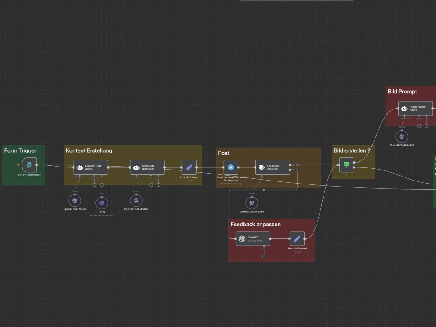This screenshot has width=436, height=327.
Task: Click the On form submission output handle
Action: [37, 165]
